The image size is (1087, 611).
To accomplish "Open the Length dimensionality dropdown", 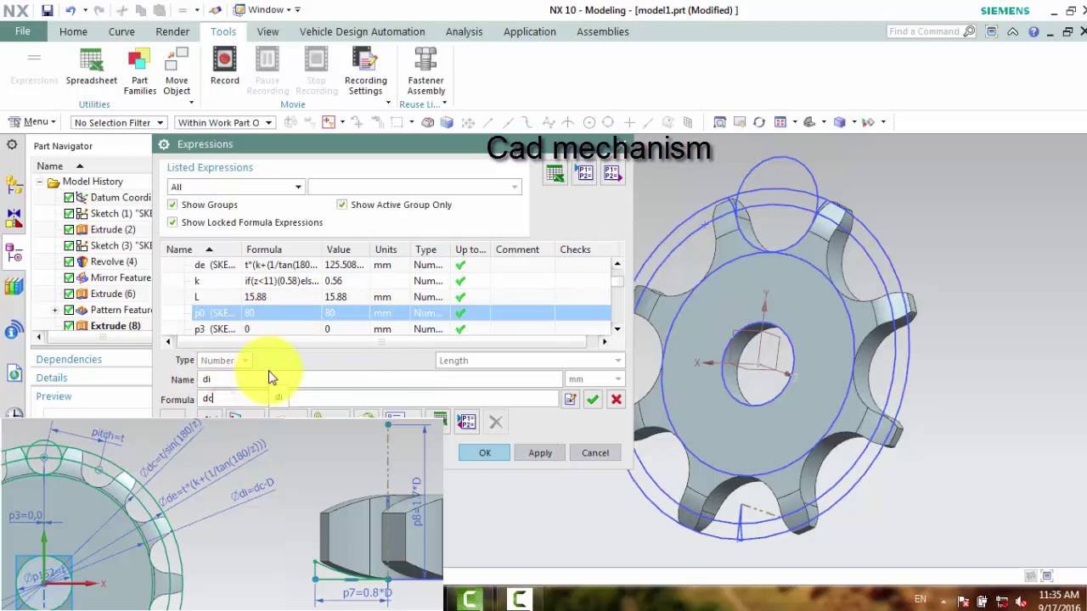I will (530, 361).
